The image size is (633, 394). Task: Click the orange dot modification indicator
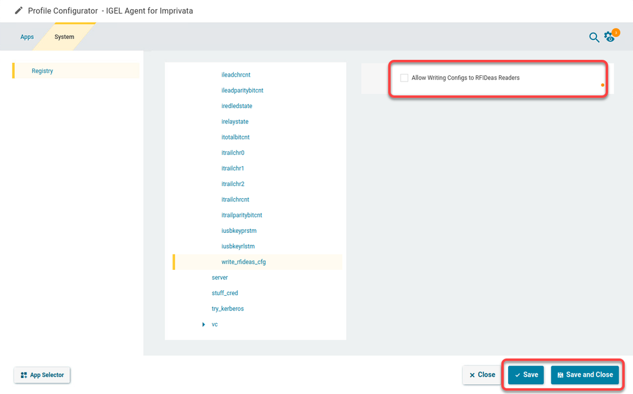pyautogui.click(x=603, y=85)
